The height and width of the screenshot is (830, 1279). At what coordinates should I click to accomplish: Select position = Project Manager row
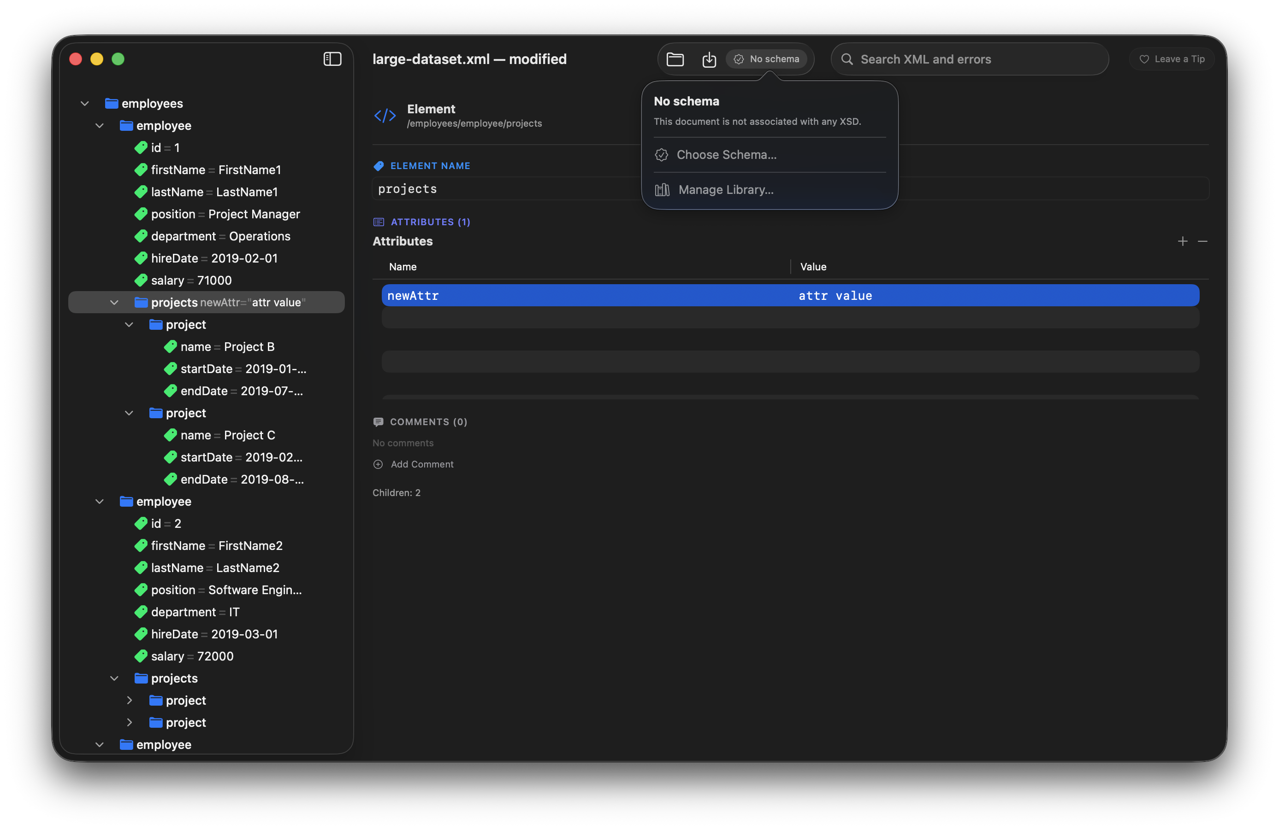[207, 214]
